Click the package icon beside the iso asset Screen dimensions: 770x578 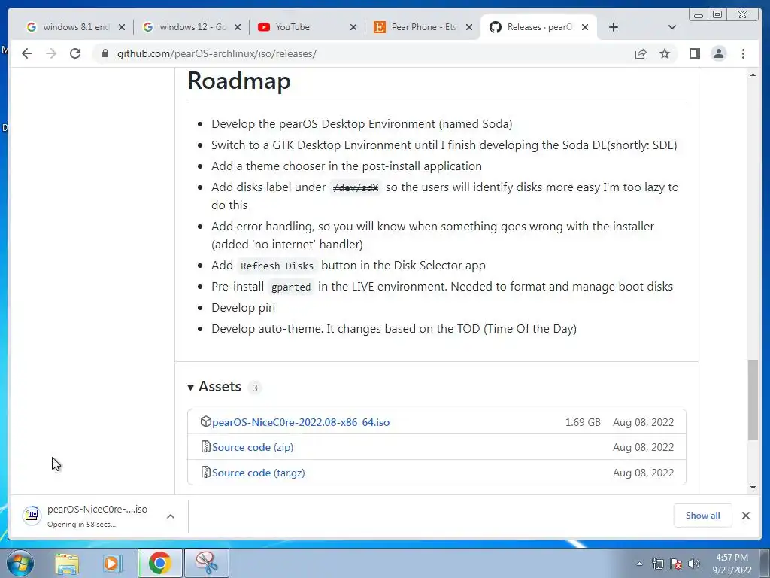tap(206, 421)
